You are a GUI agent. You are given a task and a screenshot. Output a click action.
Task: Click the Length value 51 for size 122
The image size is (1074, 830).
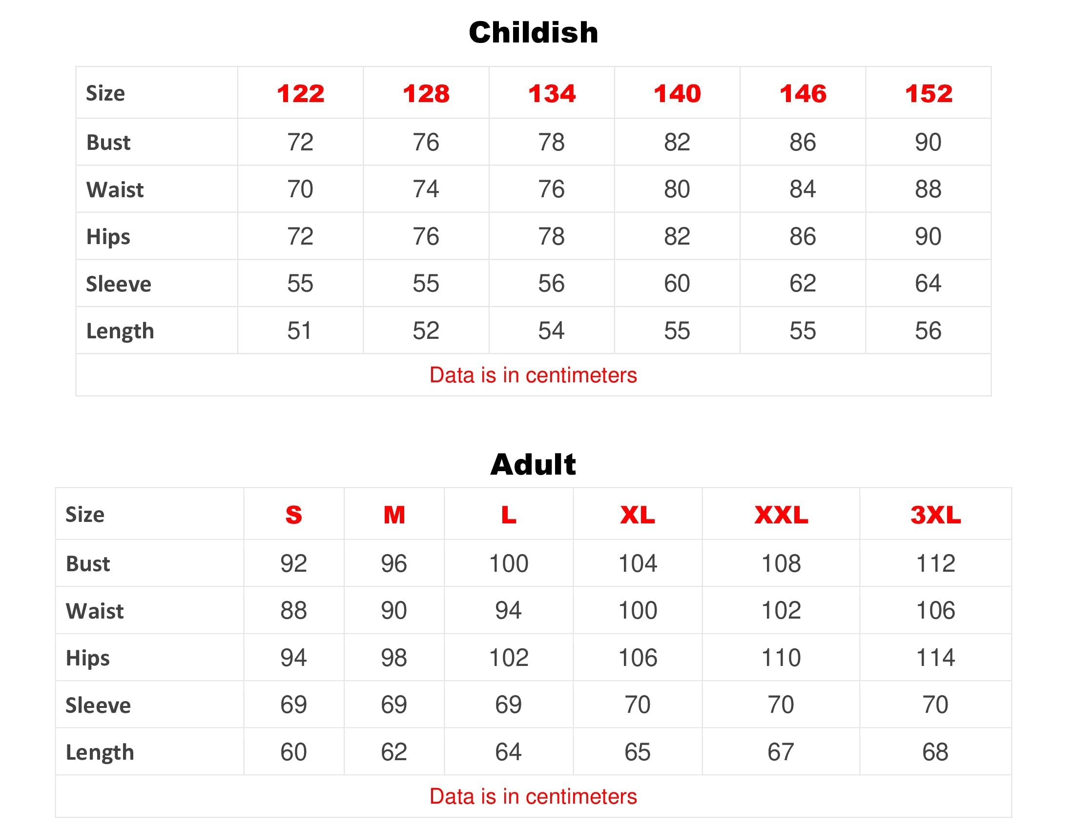(299, 331)
